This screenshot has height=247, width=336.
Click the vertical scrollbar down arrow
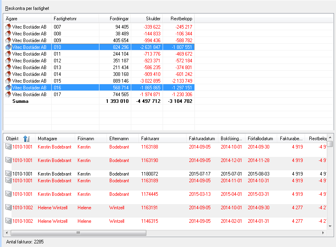[330, 226]
